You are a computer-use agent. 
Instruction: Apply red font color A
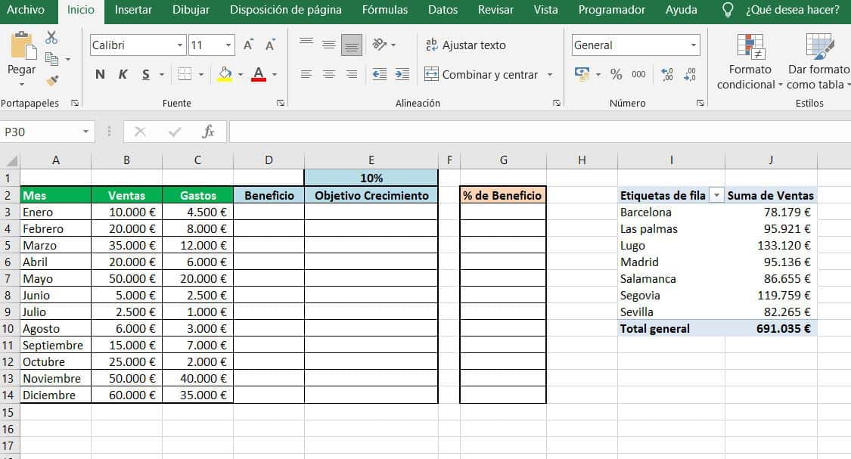(x=259, y=74)
